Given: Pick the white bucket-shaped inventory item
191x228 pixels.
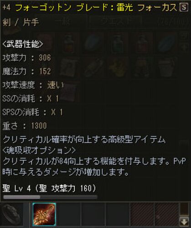Looking at the screenshot, I should 166,67.
